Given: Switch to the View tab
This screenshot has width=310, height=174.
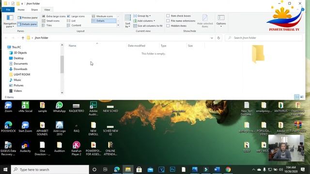Looking at the screenshot, I should tap(47, 10).
